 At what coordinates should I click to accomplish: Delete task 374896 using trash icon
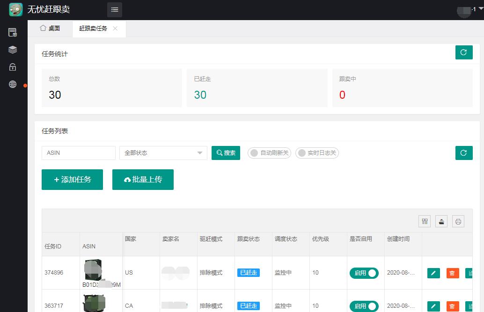(x=453, y=273)
